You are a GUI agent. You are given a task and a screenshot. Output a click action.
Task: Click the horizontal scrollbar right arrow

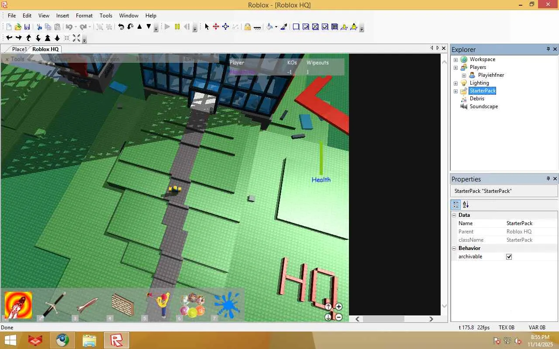click(431, 319)
